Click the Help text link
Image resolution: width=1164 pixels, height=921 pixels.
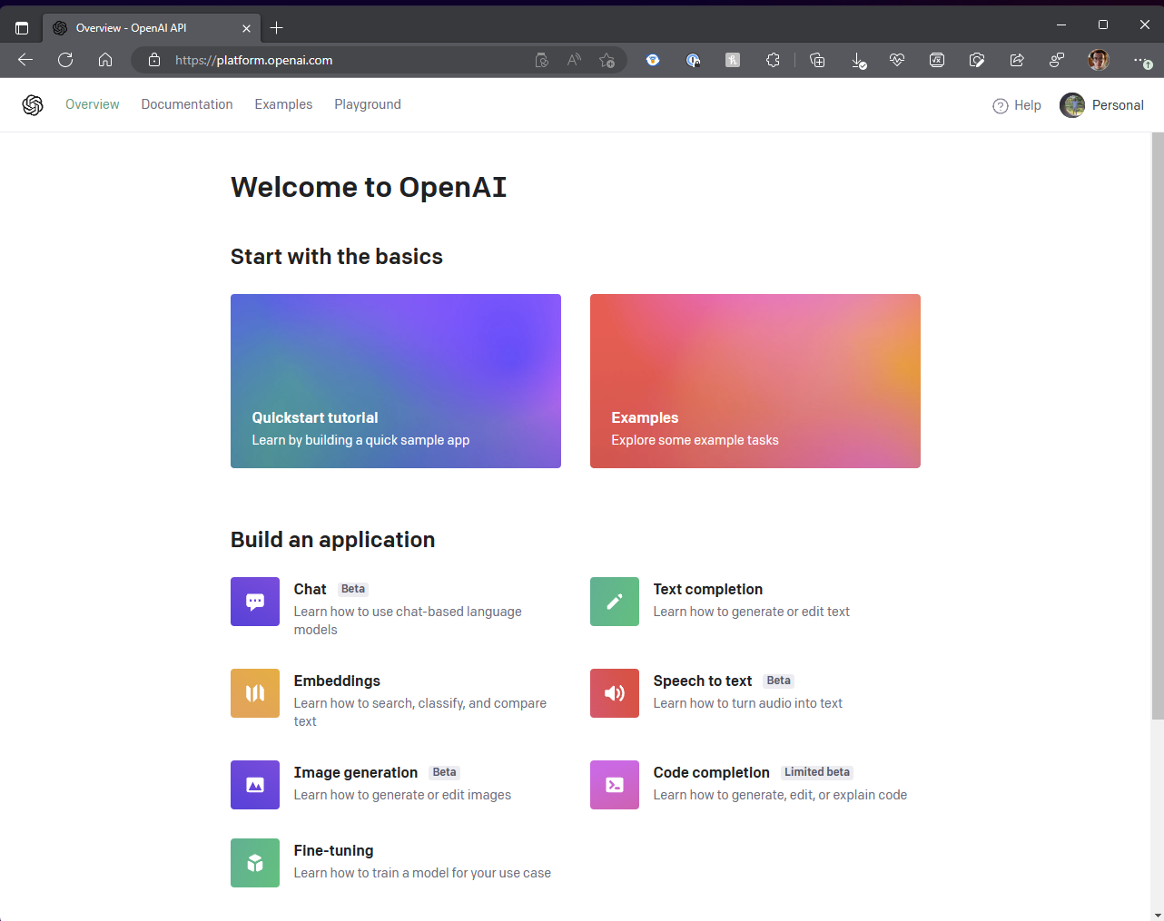pyautogui.click(x=1028, y=105)
